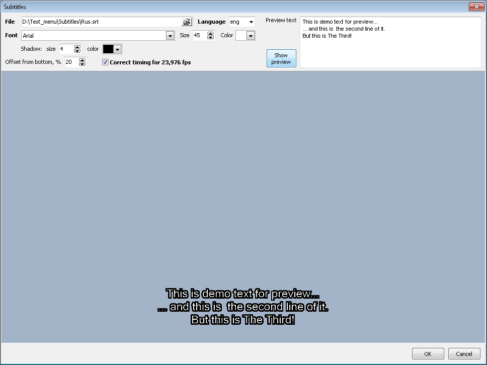This screenshot has height=365, width=487.
Task: Click the browse subtitle file folder icon
Action: pos(187,22)
